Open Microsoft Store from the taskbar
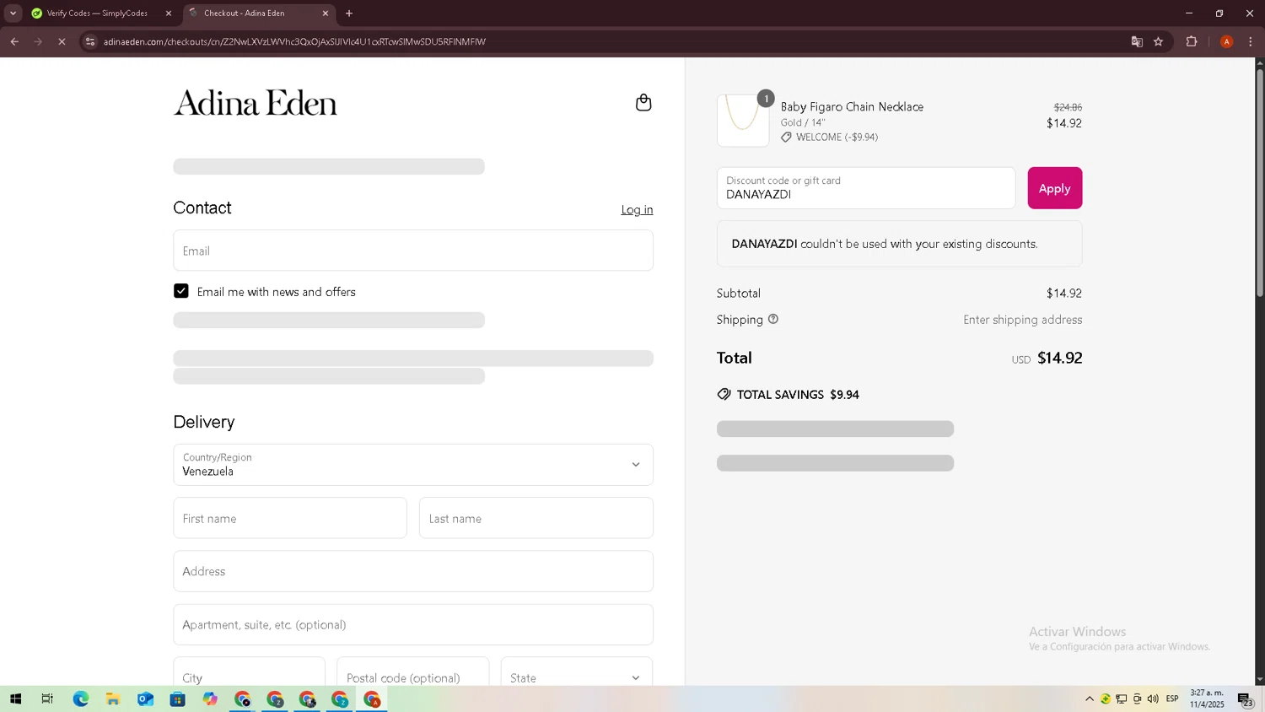Image resolution: width=1265 pixels, height=712 pixels. 177,699
